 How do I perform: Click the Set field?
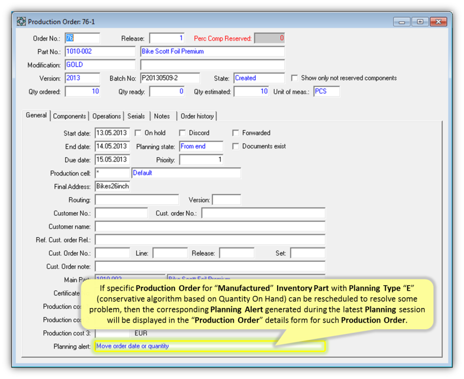[308, 253]
